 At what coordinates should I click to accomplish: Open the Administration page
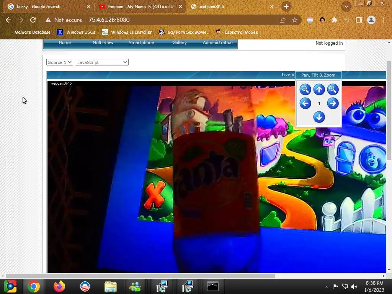point(218,42)
